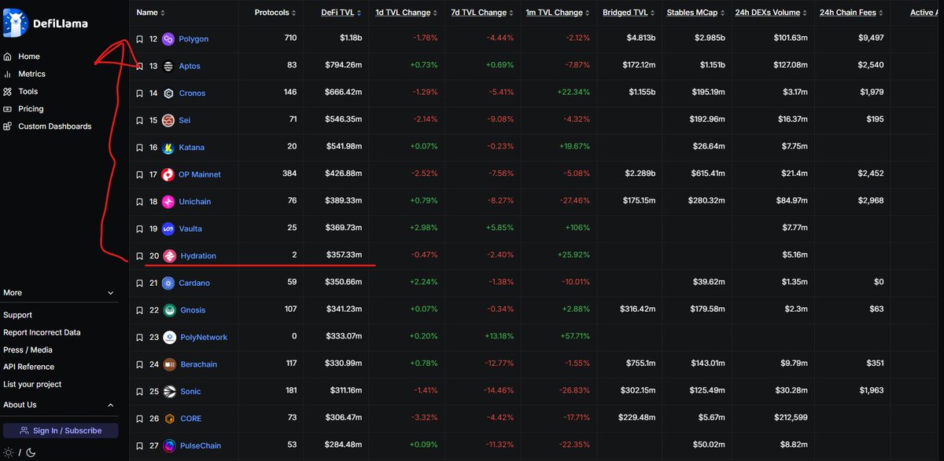
Task: Click the Unichain logo icon
Action: click(x=168, y=202)
